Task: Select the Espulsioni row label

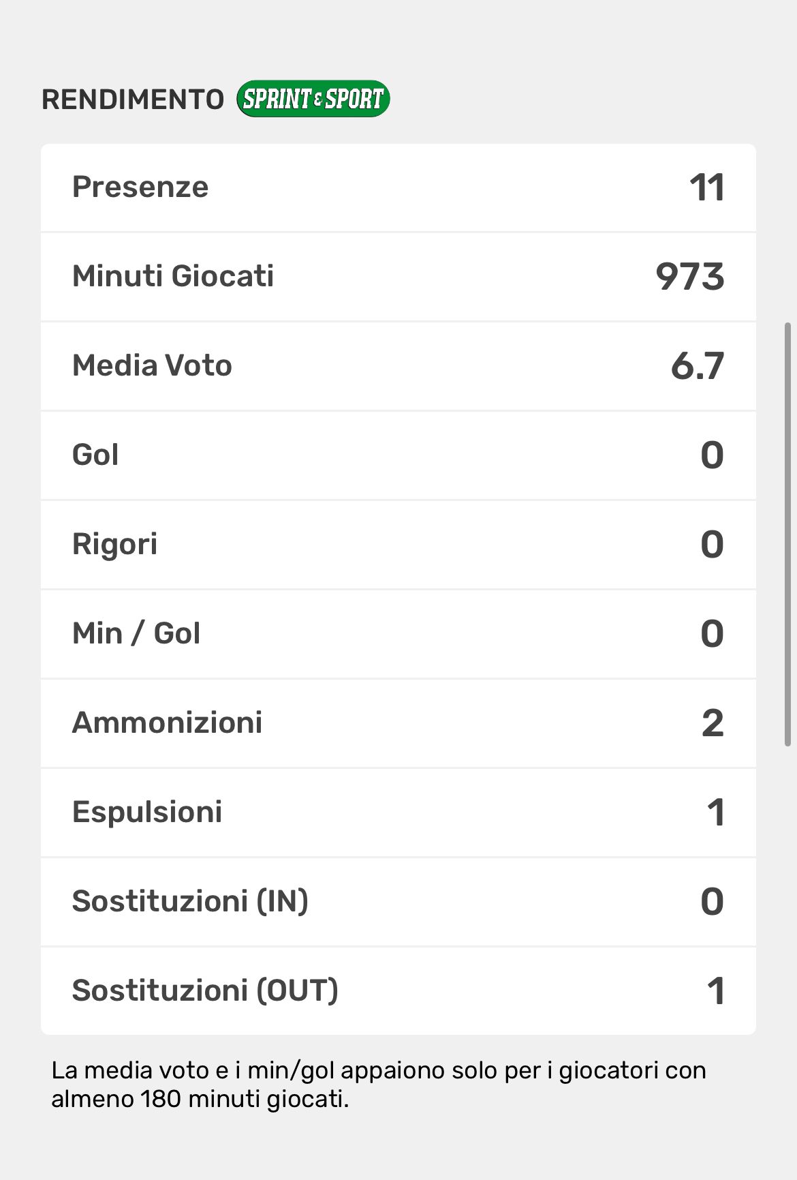Action: (x=147, y=812)
